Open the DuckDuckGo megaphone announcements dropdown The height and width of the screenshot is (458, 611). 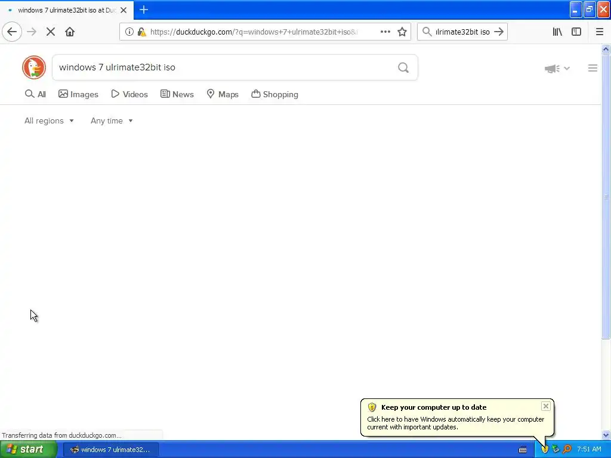tap(557, 69)
